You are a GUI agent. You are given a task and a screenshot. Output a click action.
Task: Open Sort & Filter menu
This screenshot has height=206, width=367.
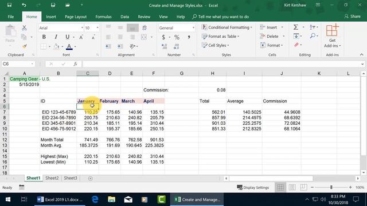click(314, 27)
